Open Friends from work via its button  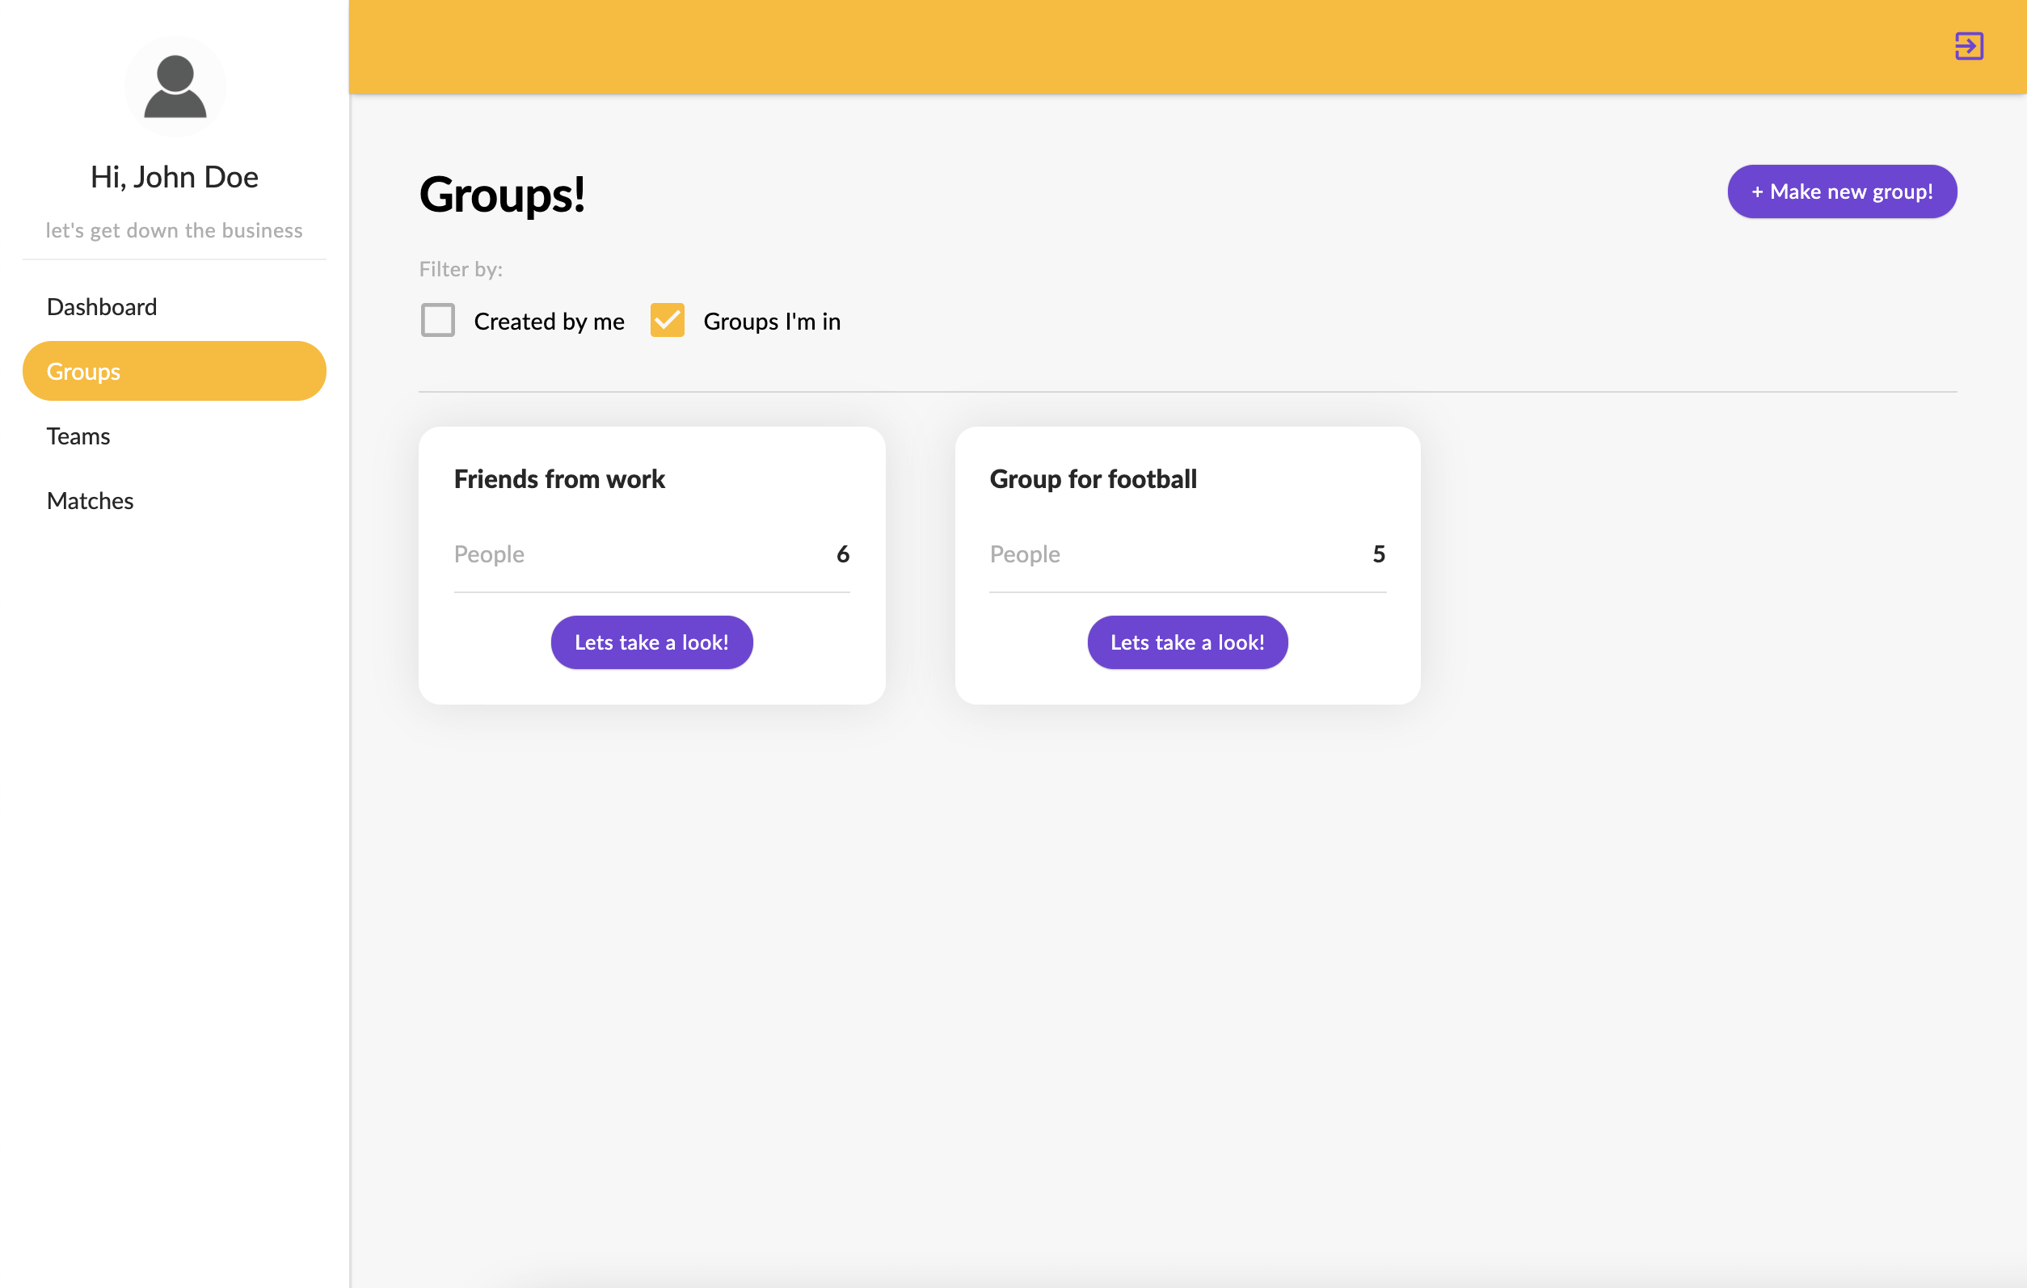(x=651, y=642)
